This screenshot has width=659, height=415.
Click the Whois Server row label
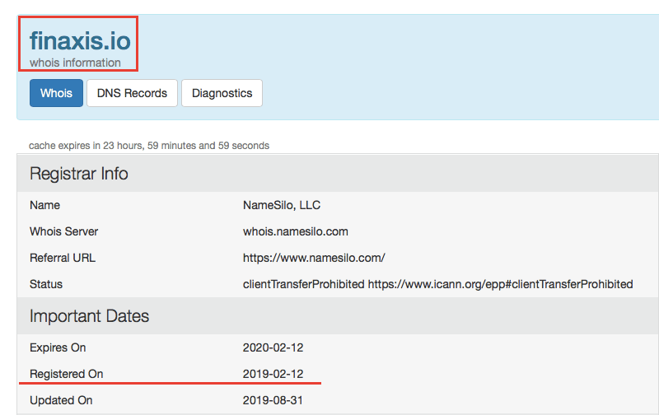[x=63, y=231]
